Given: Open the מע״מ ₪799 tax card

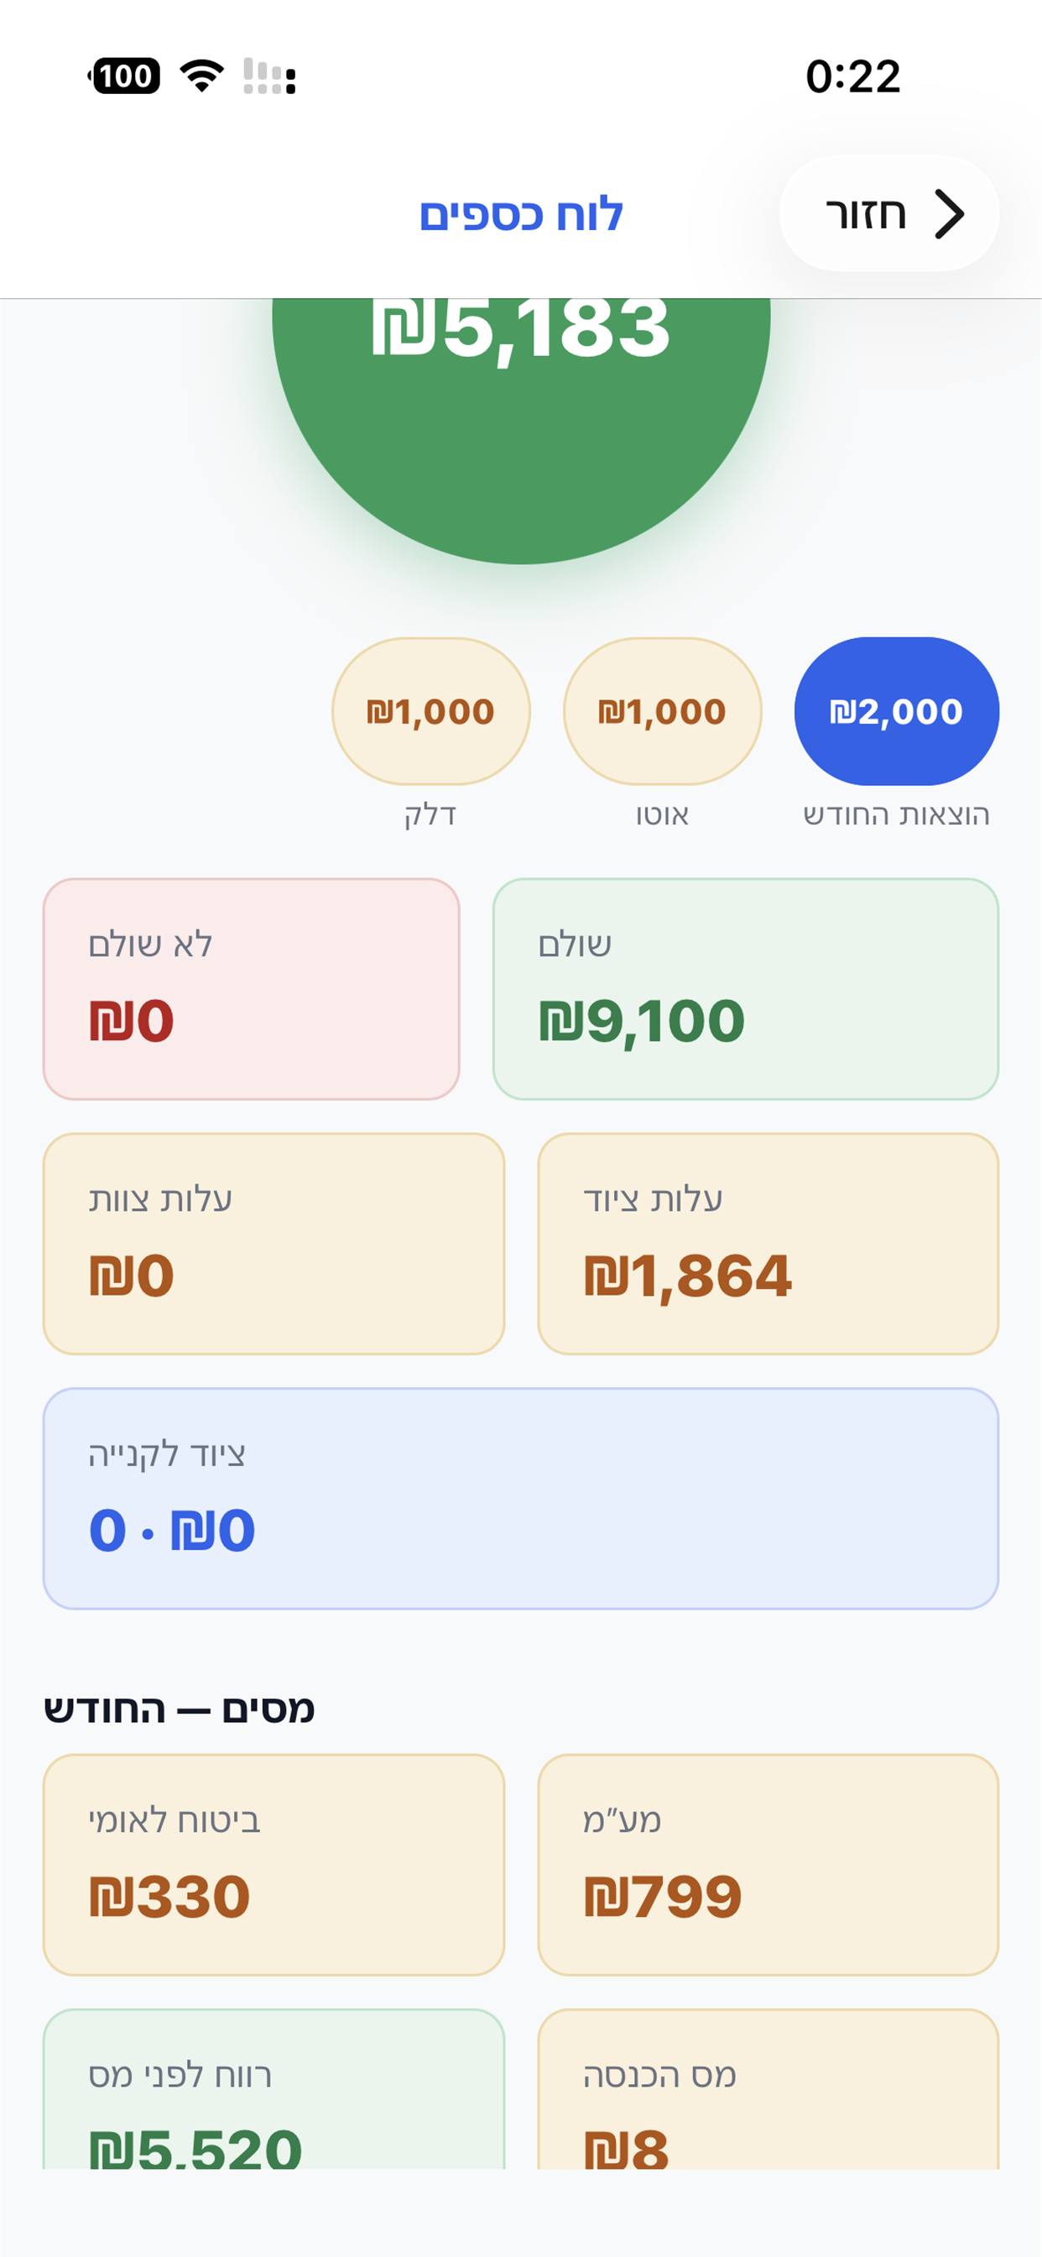Looking at the screenshot, I should tap(768, 1865).
